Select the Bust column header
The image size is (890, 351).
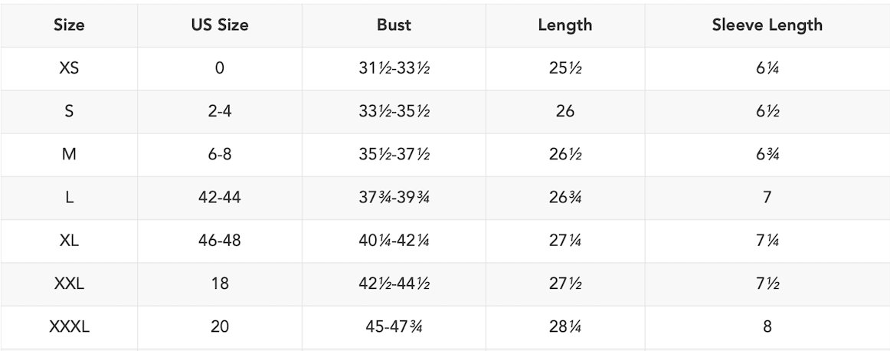click(x=394, y=25)
